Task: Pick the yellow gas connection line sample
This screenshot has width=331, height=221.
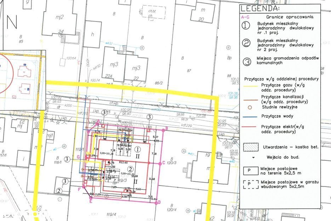Action: click(x=250, y=86)
